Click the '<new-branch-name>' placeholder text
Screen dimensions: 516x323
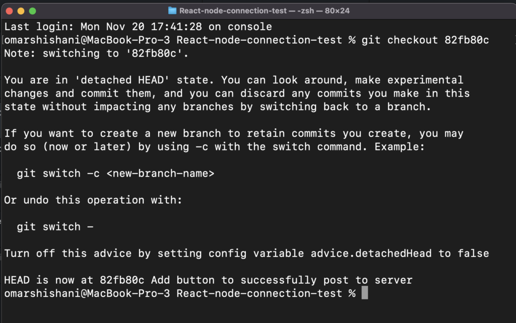click(x=160, y=174)
